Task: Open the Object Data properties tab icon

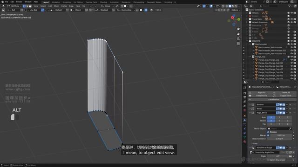Action: 245,137
